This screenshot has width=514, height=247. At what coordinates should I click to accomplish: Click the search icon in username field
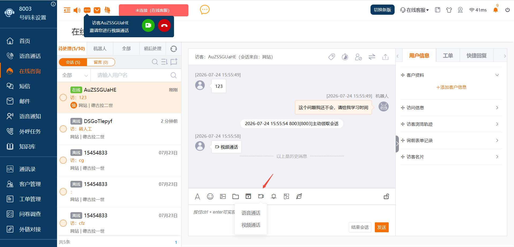pos(173,75)
